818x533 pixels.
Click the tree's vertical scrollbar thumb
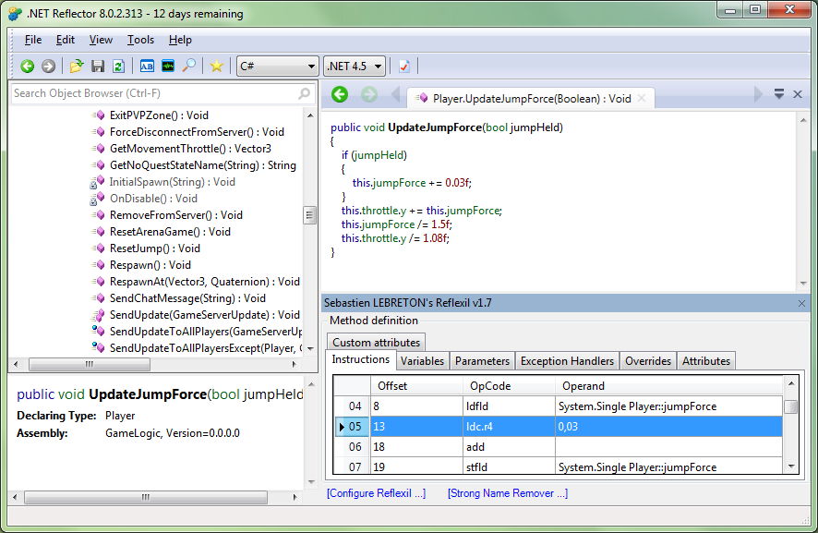310,215
